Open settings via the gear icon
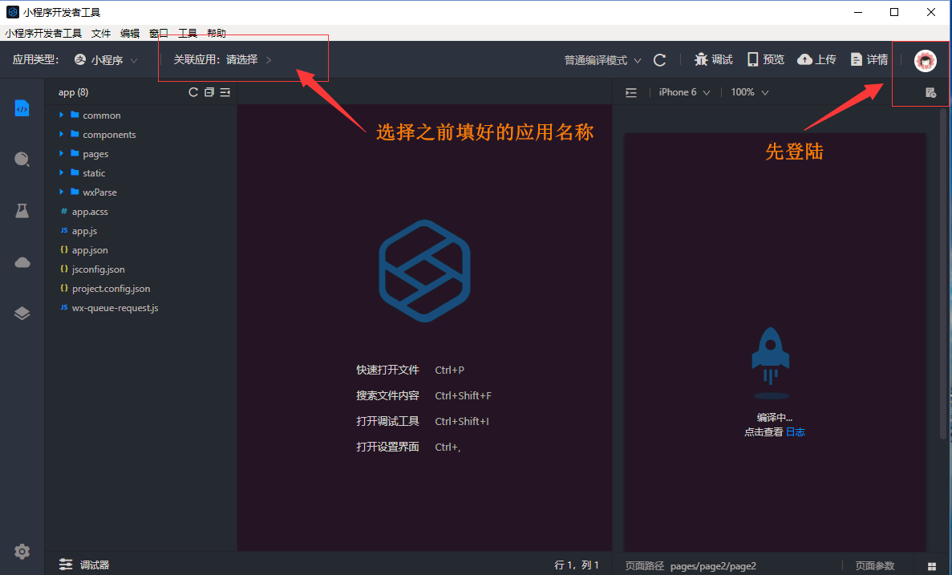 coord(22,552)
